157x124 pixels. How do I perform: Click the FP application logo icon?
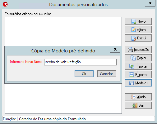(5, 4)
